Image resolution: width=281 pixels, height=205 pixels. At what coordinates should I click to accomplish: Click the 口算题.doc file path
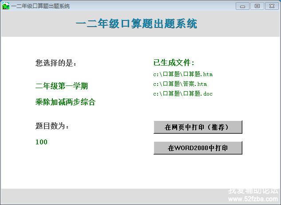coord(183,94)
